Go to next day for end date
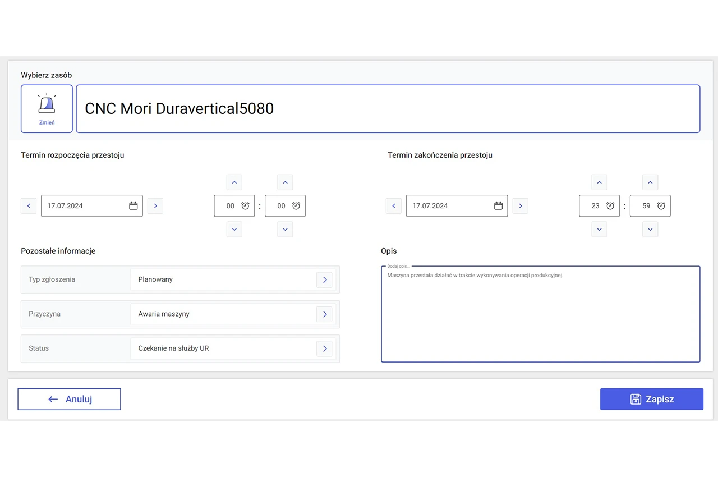This screenshot has width=718, height=477. click(521, 206)
